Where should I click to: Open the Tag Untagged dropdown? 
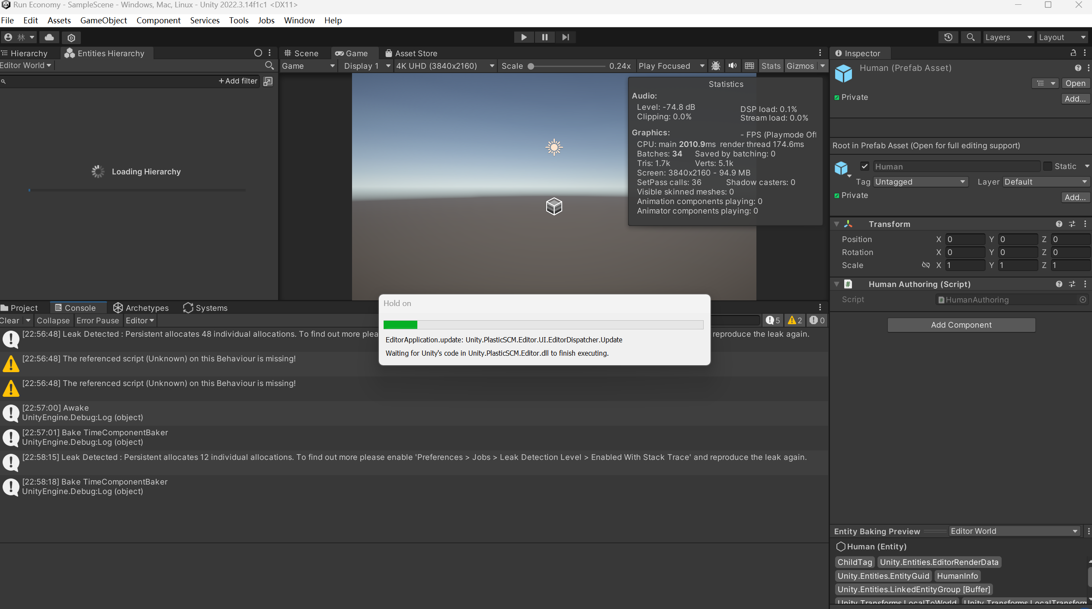tap(919, 182)
